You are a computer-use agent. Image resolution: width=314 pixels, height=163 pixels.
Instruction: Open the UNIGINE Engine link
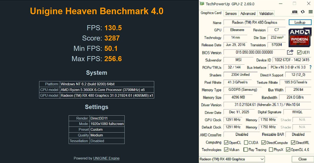(106, 158)
